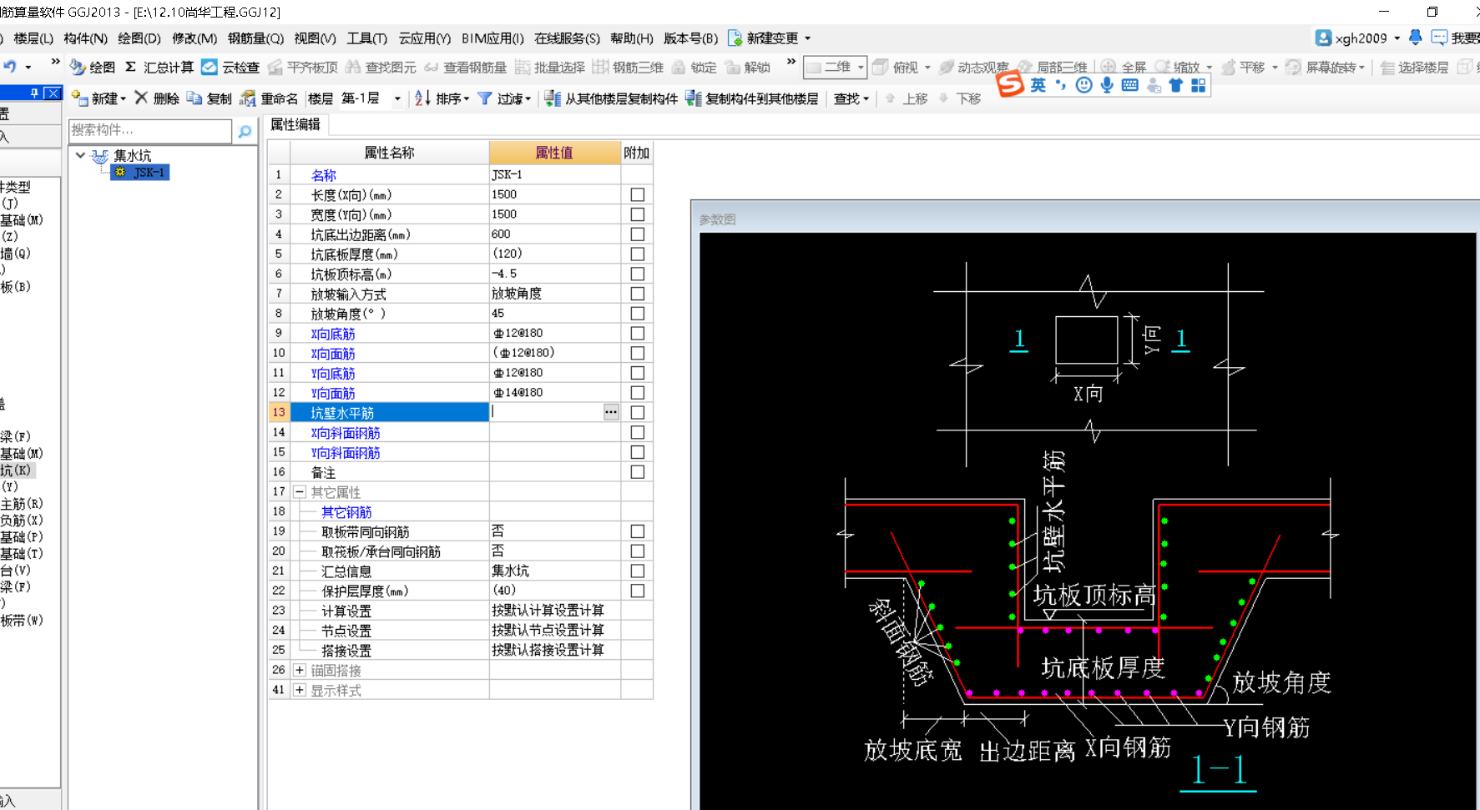The width and height of the screenshot is (1480, 810).
Task: Click the Sogou microphone voice icon
Action: tap(1107, 85)
